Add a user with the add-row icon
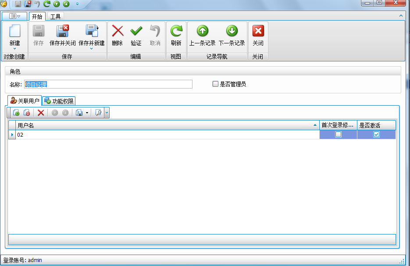This screenshot has width=410, height=266. point(16,113)
